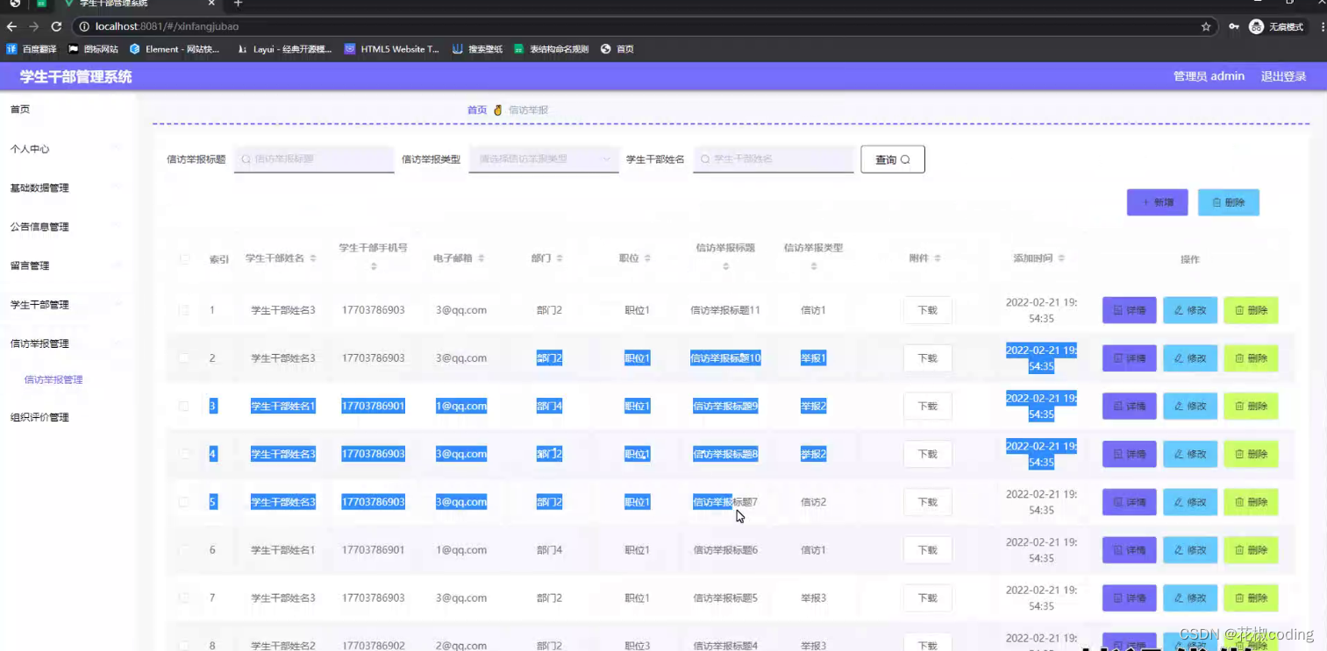Sort by 电子邮箱 column sort arrows
Image resolution: width=1327 pixels, height=651 pixels.
click(481, 258)
